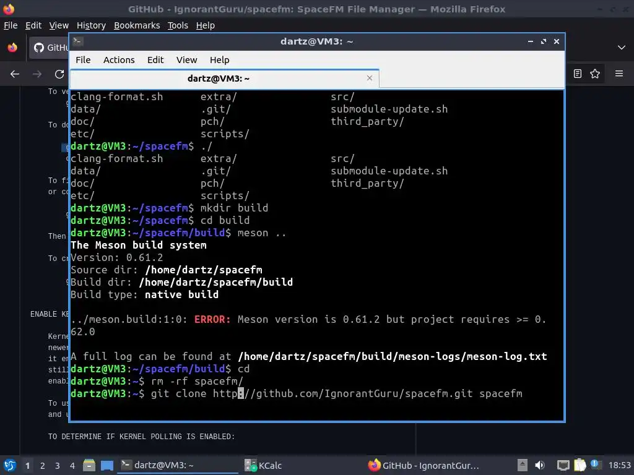Open the terminal's Help menu
Image resolution: width=634 pixels, height=475 pixels.
(x=220, y=60)
